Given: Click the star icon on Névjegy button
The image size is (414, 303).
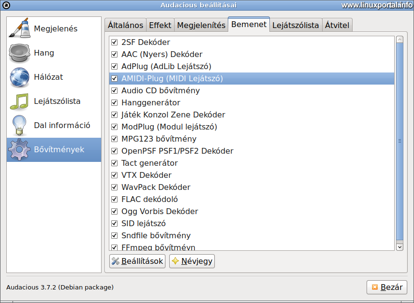Looking at the screenshot, I should point(175,261).
